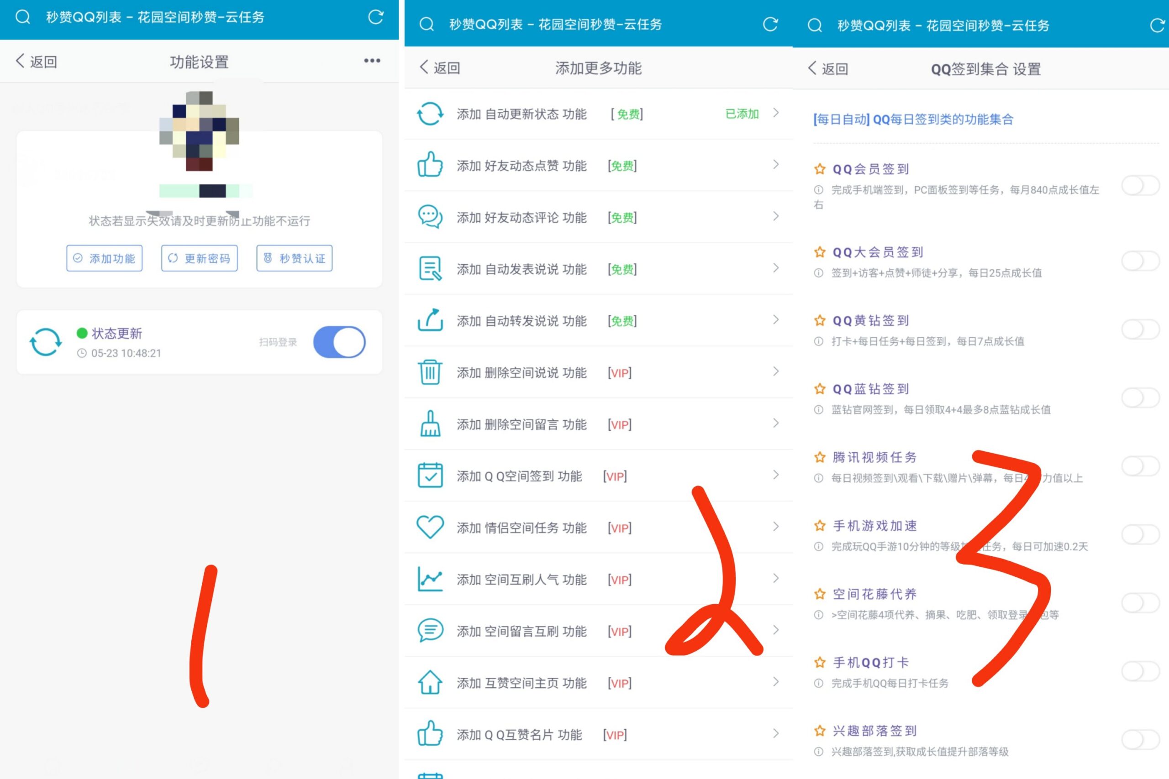The image size is (1169, 779).
Task: Tap the refresh icon in the middle panel header
Action: pos(770,24)
